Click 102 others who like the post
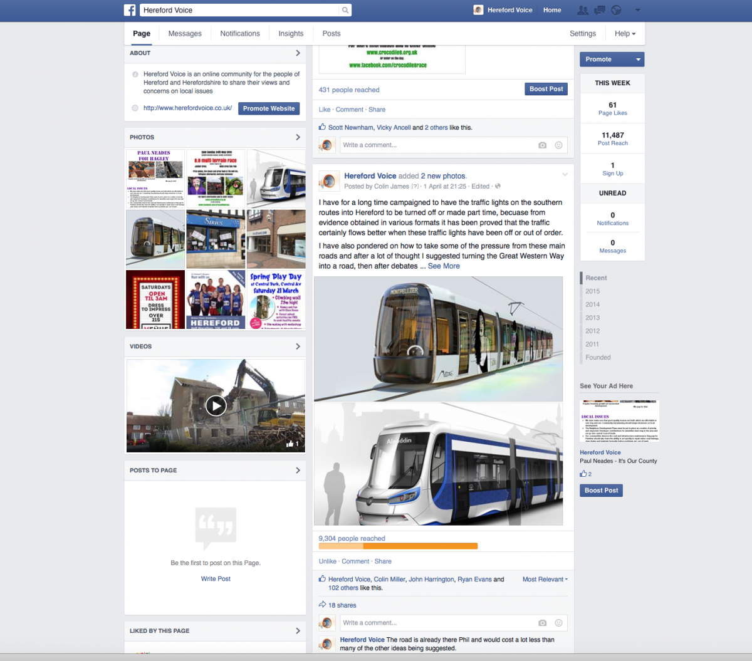This screenshot has width=752, height=661. coord(343,588)
